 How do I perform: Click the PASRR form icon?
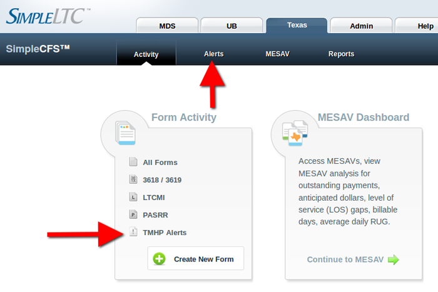pos(133,214)
